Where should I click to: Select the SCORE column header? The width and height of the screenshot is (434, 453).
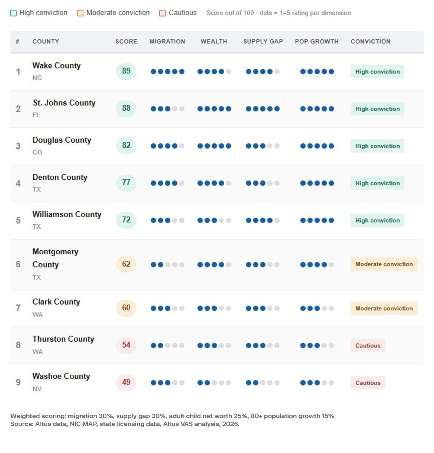click(126, 42)
